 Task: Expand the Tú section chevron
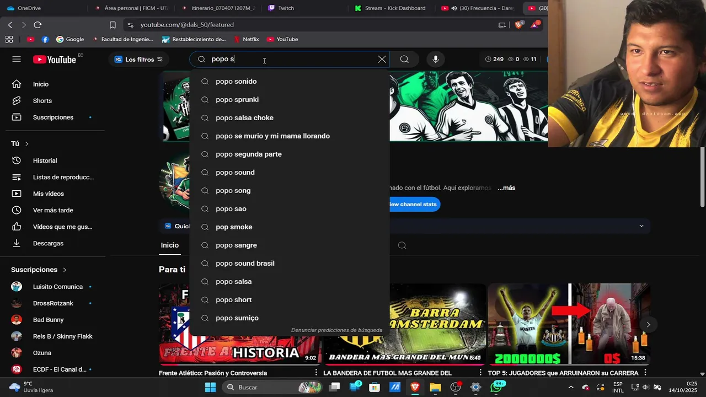click(x=26, y=144)
